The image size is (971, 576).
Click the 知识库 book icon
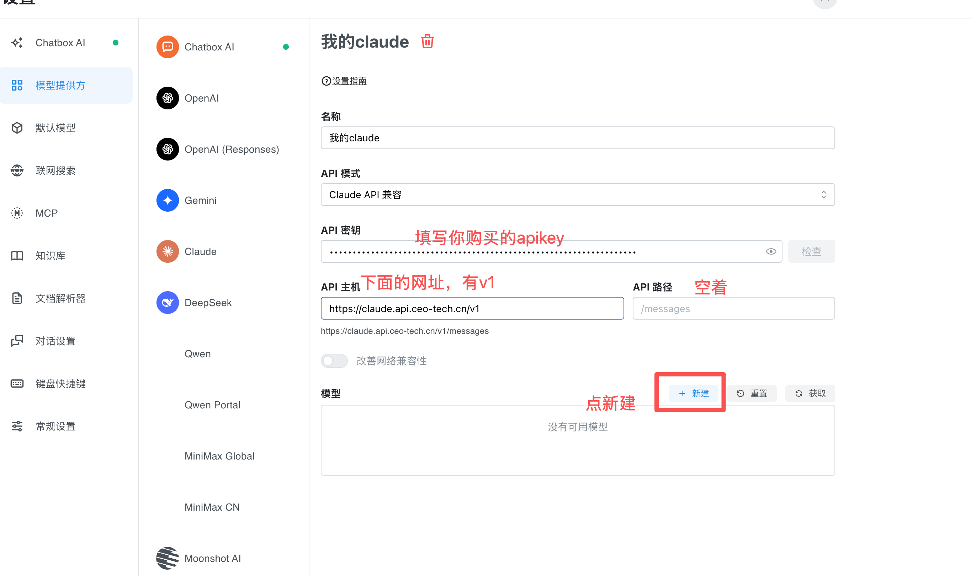point(17,256)
